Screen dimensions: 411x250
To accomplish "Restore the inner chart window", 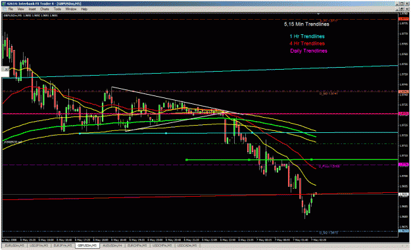I will 402,9.
